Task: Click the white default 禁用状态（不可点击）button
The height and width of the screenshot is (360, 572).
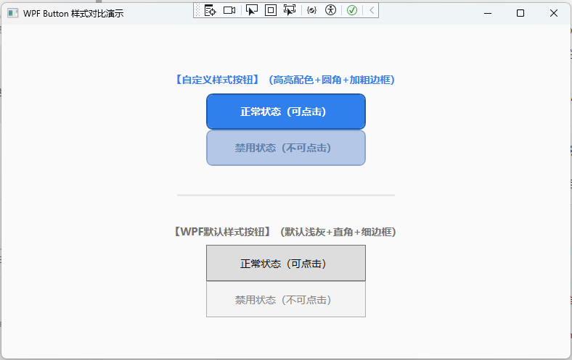Action: click(286, 300)
